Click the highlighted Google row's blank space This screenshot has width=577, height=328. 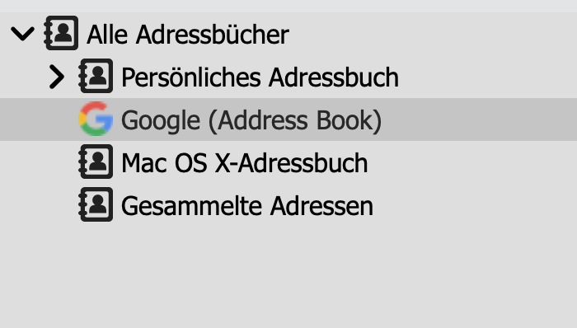[x=478, y=119]
